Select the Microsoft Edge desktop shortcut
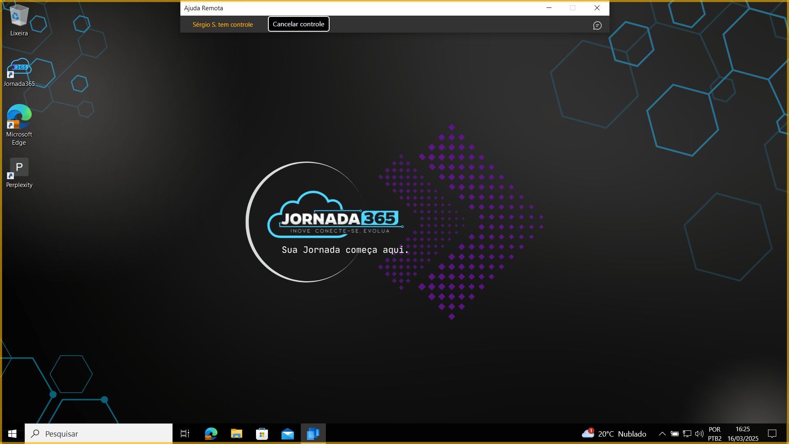789x444 pixels. [x=19, y=125]
